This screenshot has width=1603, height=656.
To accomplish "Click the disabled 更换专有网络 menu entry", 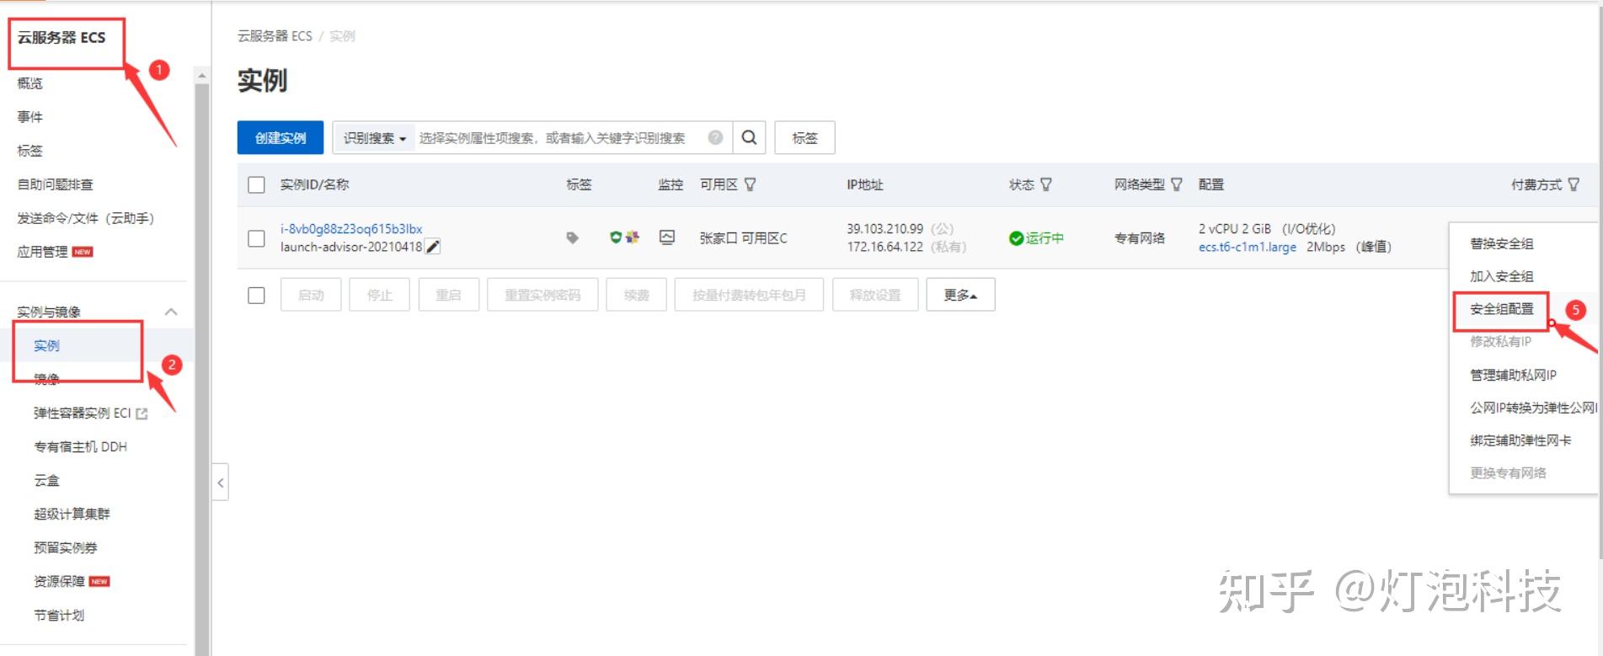I will tap(1508, 473).
